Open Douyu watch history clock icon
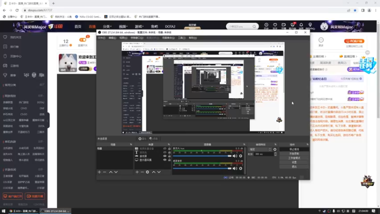This screenshot has height=214, width=380. click(266, 25)
